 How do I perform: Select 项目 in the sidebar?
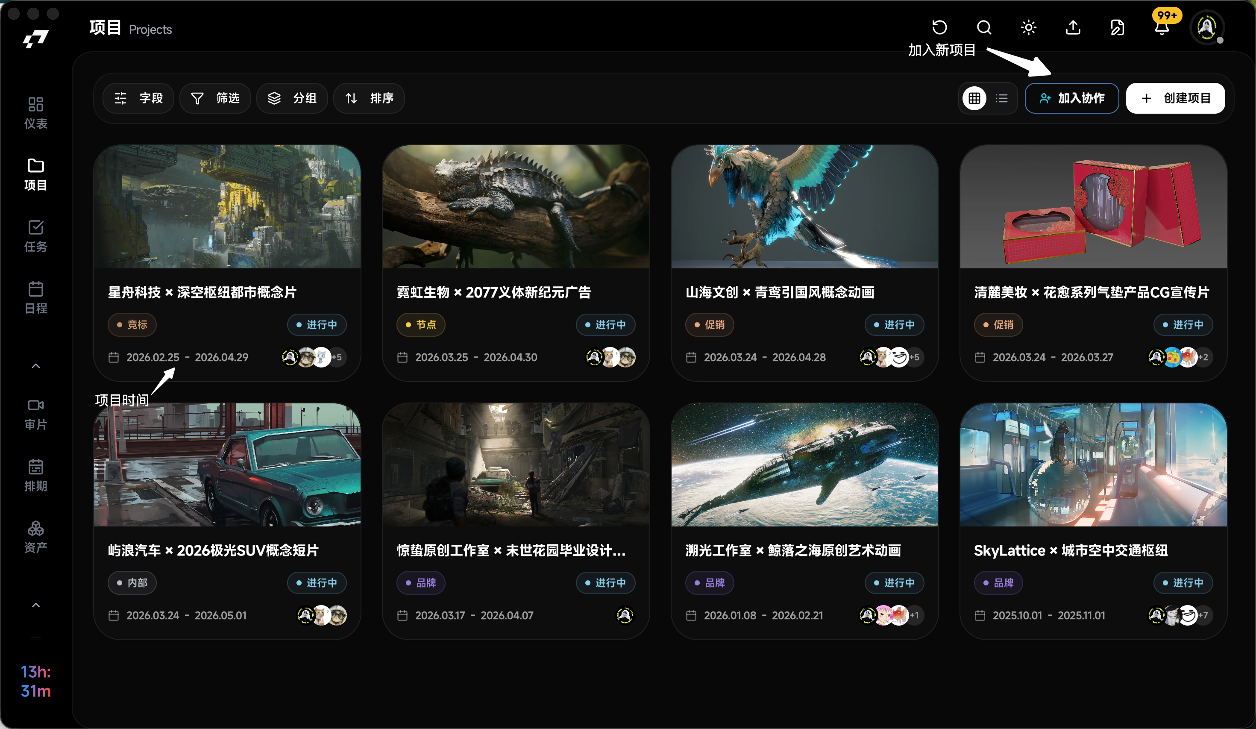[x=36, y=174]
